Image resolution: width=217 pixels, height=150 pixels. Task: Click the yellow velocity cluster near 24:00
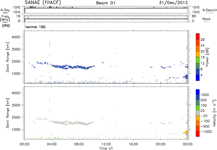point(186,132)
